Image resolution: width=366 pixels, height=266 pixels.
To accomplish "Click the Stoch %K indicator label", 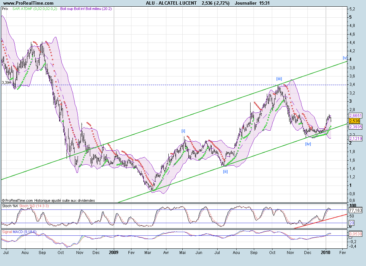I will [x=10, y=206].
